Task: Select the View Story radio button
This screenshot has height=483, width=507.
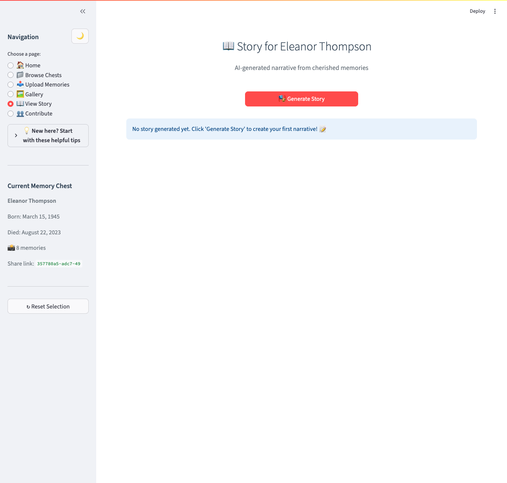Action: click(11, 104)
